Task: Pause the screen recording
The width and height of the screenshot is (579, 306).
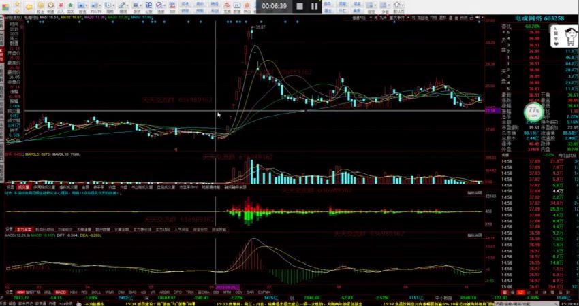Action: pos(314,6)
